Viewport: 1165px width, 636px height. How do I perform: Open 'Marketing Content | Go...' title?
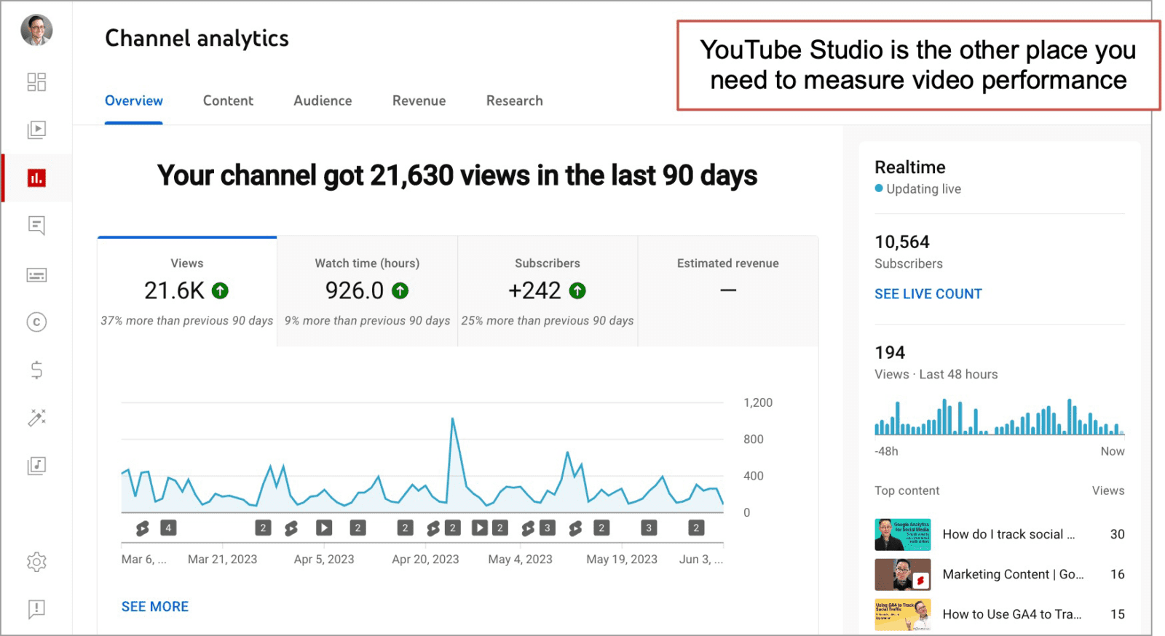pyautogui.click(x=1013, y=574)
